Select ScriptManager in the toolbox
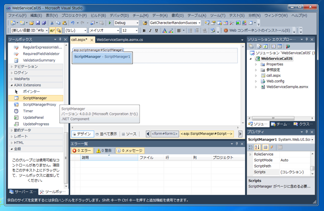The image size is (324, 211). [x=36, y=98]
